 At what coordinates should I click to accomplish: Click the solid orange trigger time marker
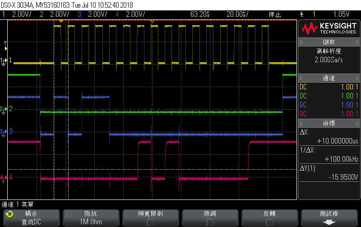tap(61, 21)
